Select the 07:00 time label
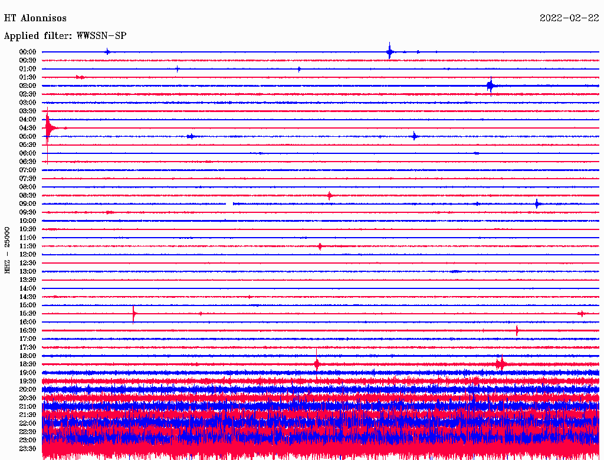This screenshot has height=460, width=604. click(28, 170)
